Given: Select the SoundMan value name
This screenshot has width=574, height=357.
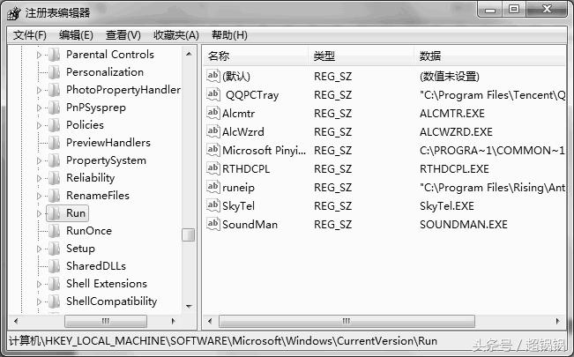Looking at the screenshot, I should click(250, 225).
